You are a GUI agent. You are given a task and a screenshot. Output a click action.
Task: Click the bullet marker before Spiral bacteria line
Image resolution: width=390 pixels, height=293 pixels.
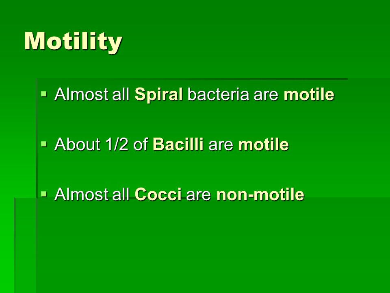click(x=44, y=94)
